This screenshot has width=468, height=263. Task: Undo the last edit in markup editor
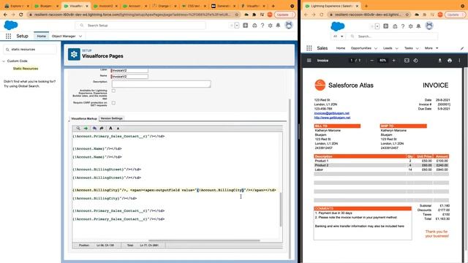[x=94, y=129]
